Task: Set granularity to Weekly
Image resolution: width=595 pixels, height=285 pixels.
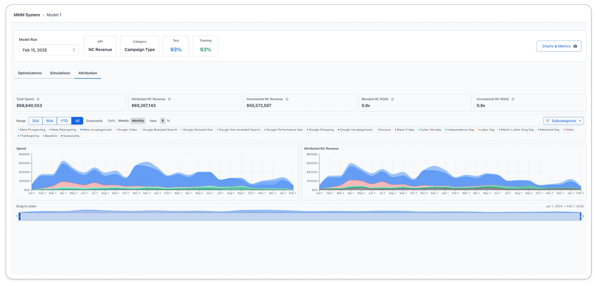Action: [124, 121]
